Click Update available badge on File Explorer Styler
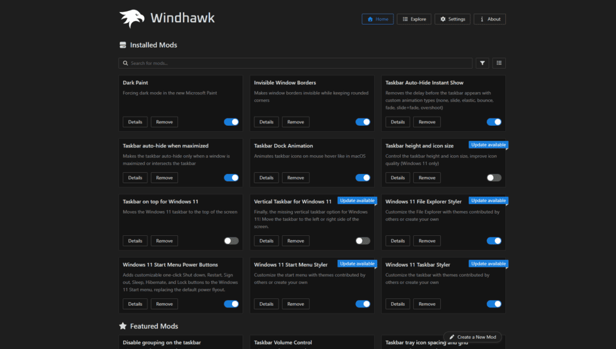This screenshot has width=616, height=349. [x=488, y=201]
